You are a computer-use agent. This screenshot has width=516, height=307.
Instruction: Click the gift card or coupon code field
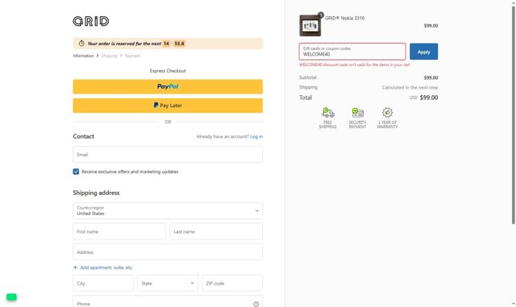click(352, 52)
